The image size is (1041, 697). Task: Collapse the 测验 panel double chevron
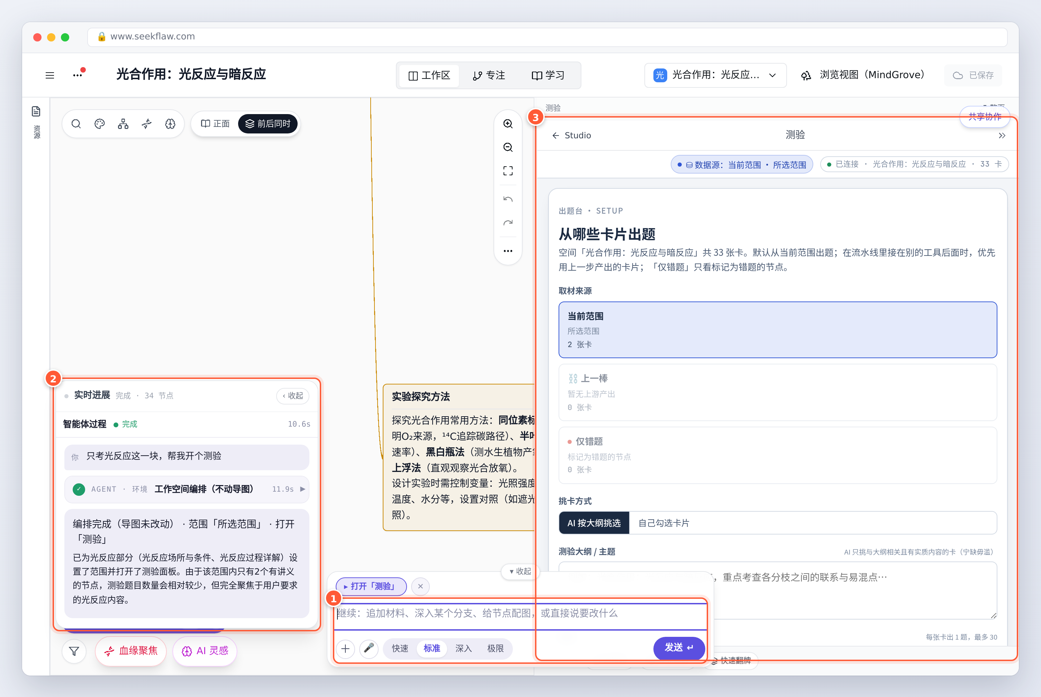(x=1002, y=136)
